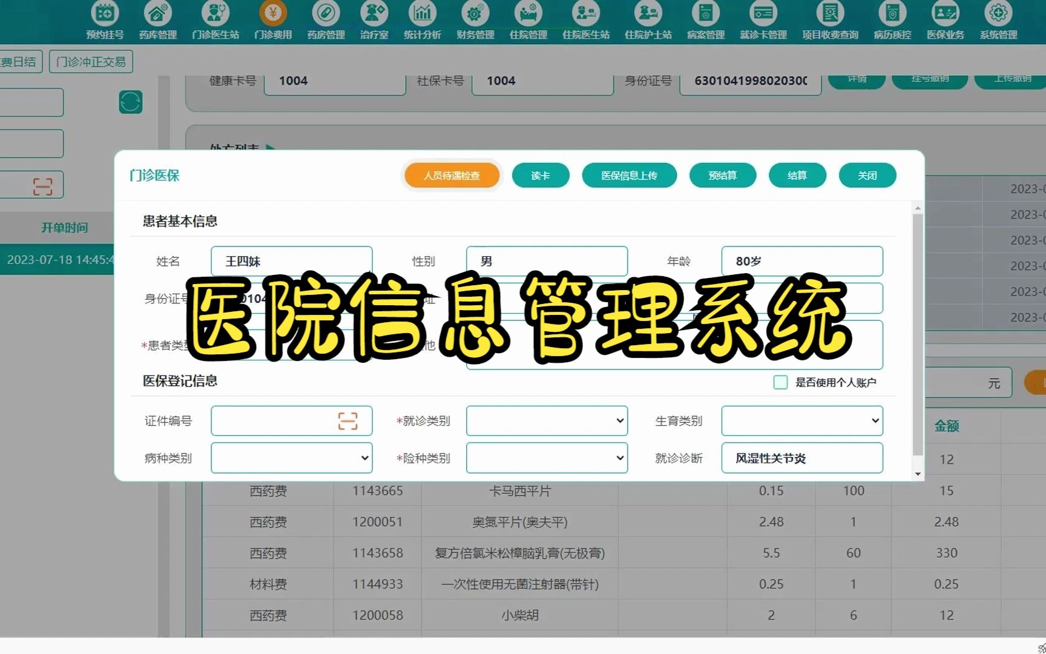Screen dimensions: 1046x654
Task: Click the 开单时间 column header
Action: [64, 228]
